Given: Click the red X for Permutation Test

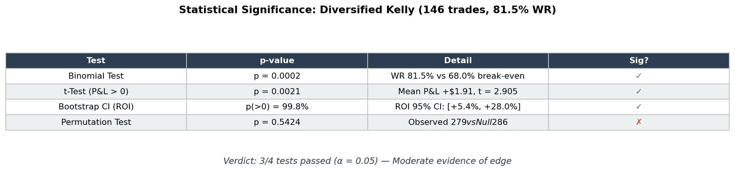Looking at the screenshot, I should pos(639,122).
